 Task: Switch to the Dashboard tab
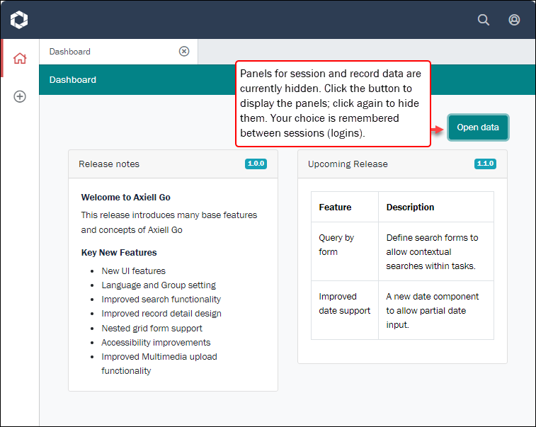point(70,52)
